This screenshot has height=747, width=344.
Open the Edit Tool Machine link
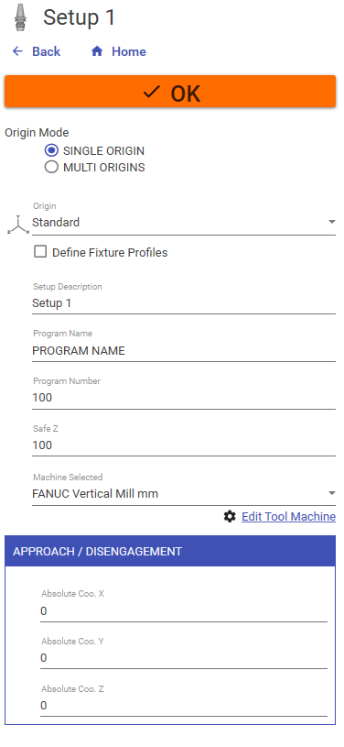pos(288,516)
